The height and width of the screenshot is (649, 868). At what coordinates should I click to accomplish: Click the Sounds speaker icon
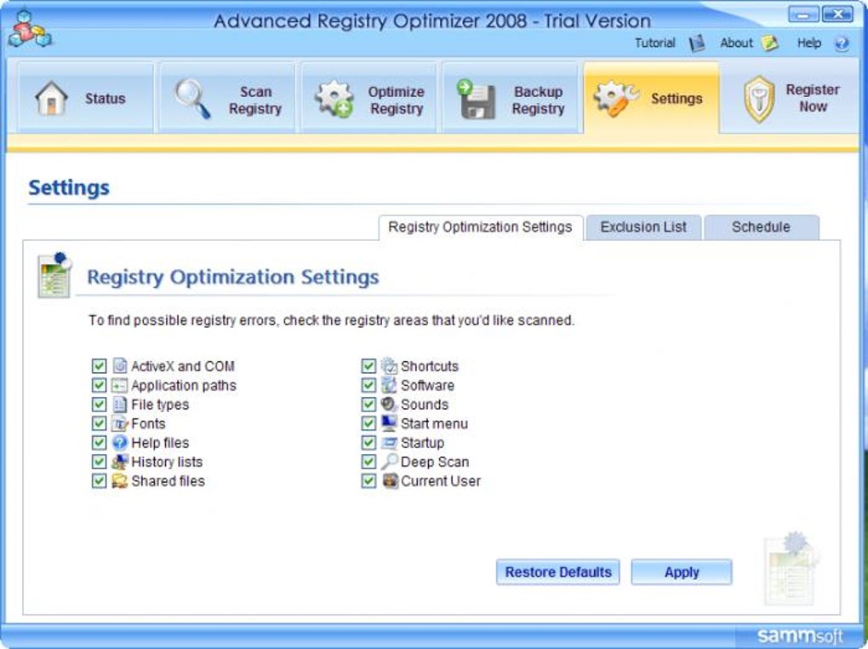click(x=389, y=404)
